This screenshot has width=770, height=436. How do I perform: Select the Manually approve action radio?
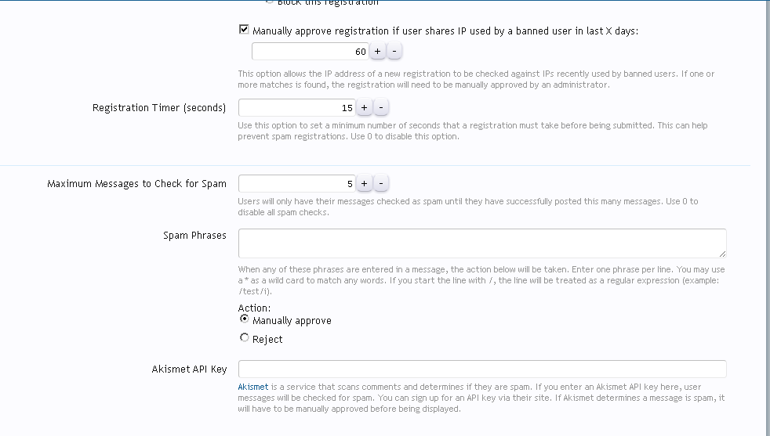coord(245,319)
